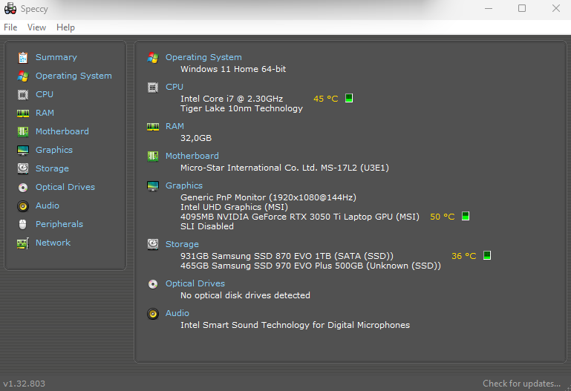Click the RAM stick icon in sidebar
Image resolution: width=571 pixels, height=391 pixels.
[23, 113]
